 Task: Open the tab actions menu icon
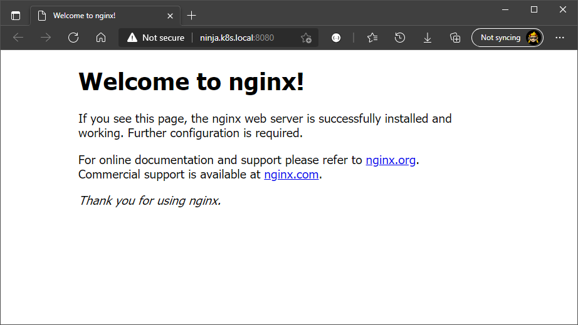[16, 16]
